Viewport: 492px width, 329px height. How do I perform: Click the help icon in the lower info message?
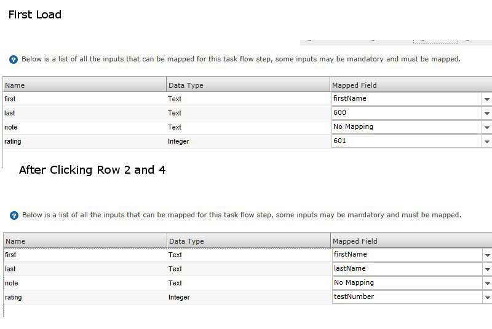pyautogui.click(x=14, y=215)
